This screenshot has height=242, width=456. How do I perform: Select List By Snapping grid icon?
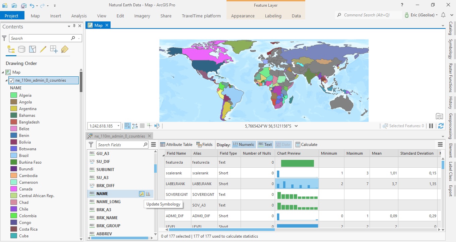pyautogui.click(x=54, y=50)
